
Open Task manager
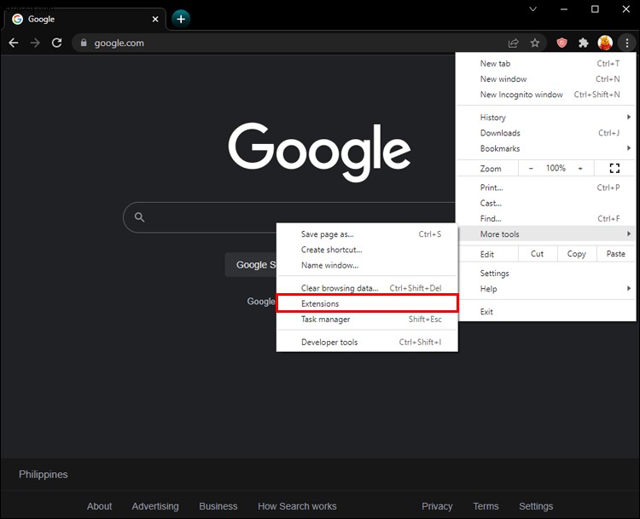click(367, 319)
